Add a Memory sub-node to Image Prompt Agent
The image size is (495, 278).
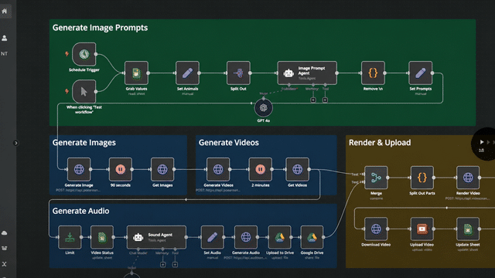pos(313,100)
